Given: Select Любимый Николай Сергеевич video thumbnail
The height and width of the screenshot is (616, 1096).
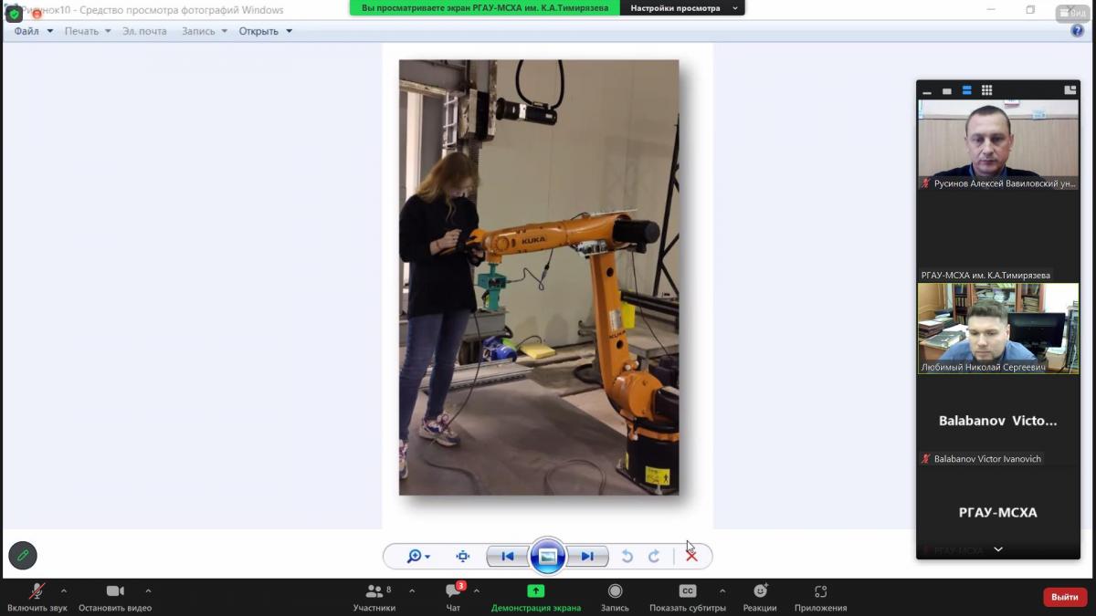Looking at the screenshot, I should click(x=997, y=328).
